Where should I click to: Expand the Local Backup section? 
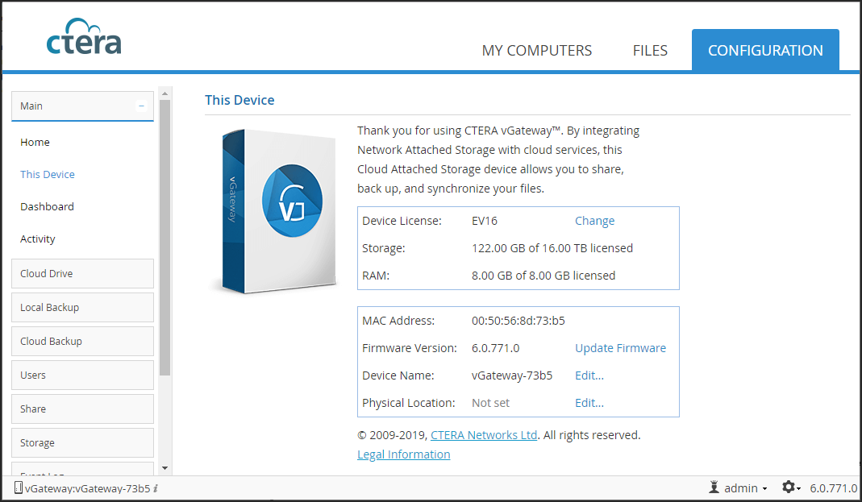coord(82,308)
